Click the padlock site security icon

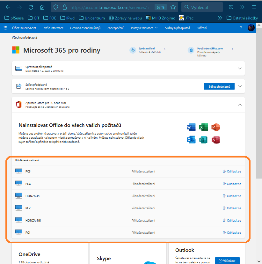tap(65, 7)
